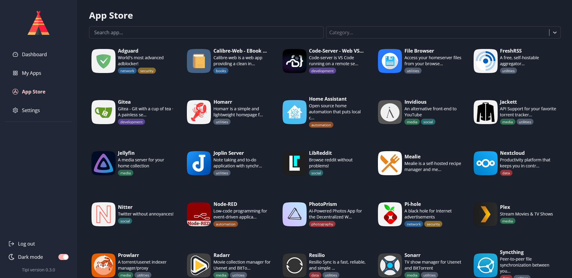Click the Invidious app title

[415, 102]
